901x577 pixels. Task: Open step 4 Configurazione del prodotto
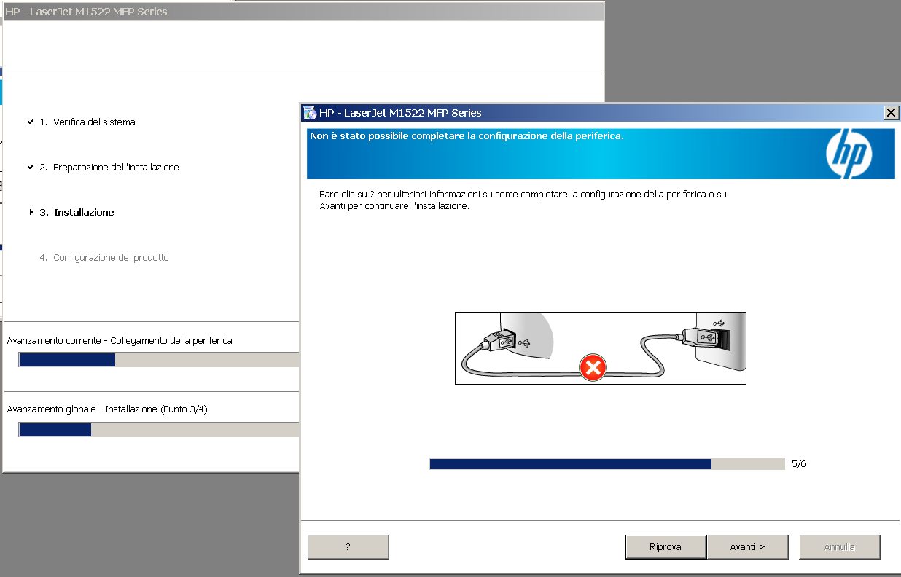tap(102, 257)
